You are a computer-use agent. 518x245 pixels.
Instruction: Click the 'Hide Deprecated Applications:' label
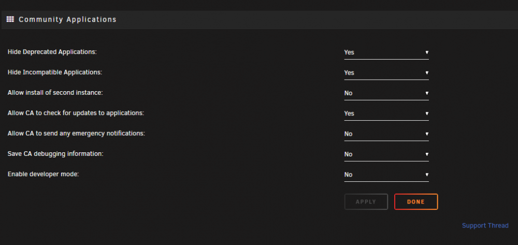pos(52,52)
